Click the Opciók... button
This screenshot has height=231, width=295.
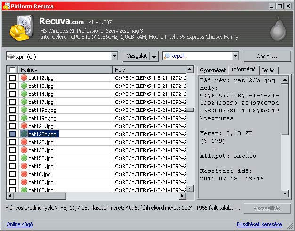267,56
